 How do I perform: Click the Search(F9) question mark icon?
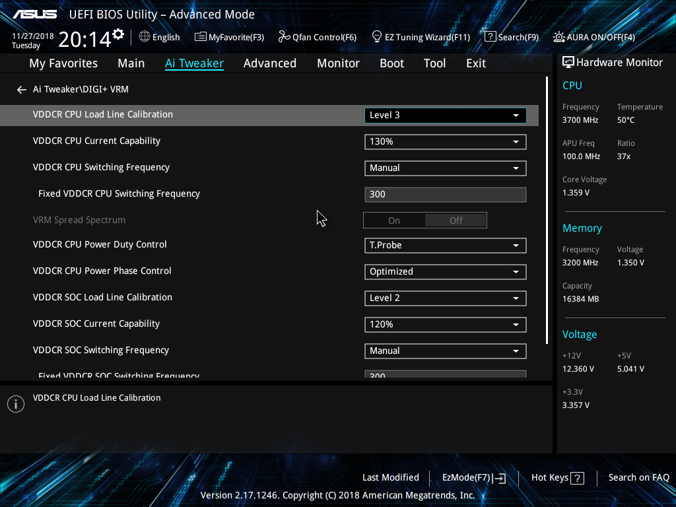[x=490, y=37]
